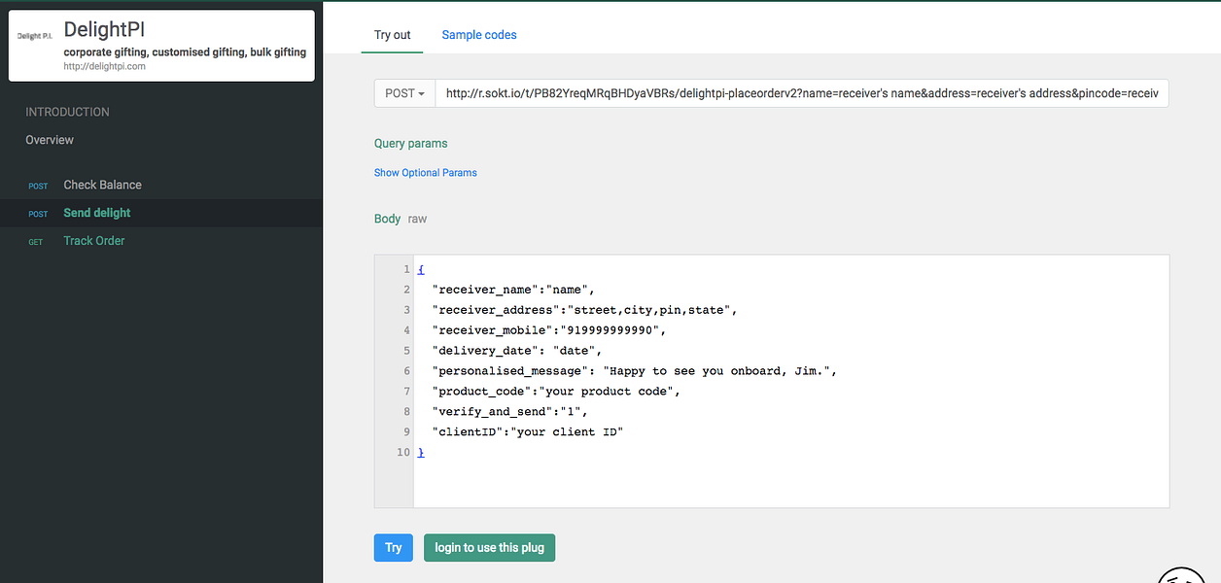
Task: Switch to the Sample codes tab
Action: 479,35
